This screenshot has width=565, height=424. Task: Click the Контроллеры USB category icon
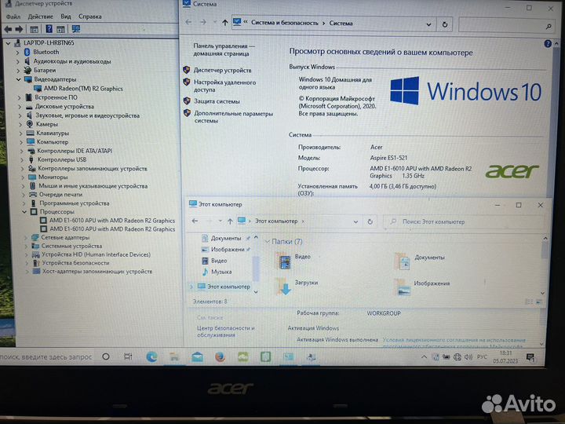31,159
